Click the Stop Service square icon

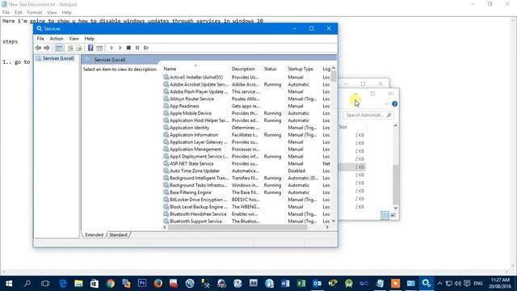(x=129, y=48)
